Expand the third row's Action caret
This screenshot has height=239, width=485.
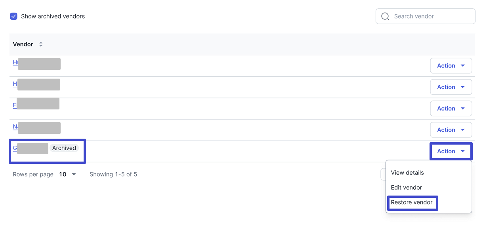(462, 108)
